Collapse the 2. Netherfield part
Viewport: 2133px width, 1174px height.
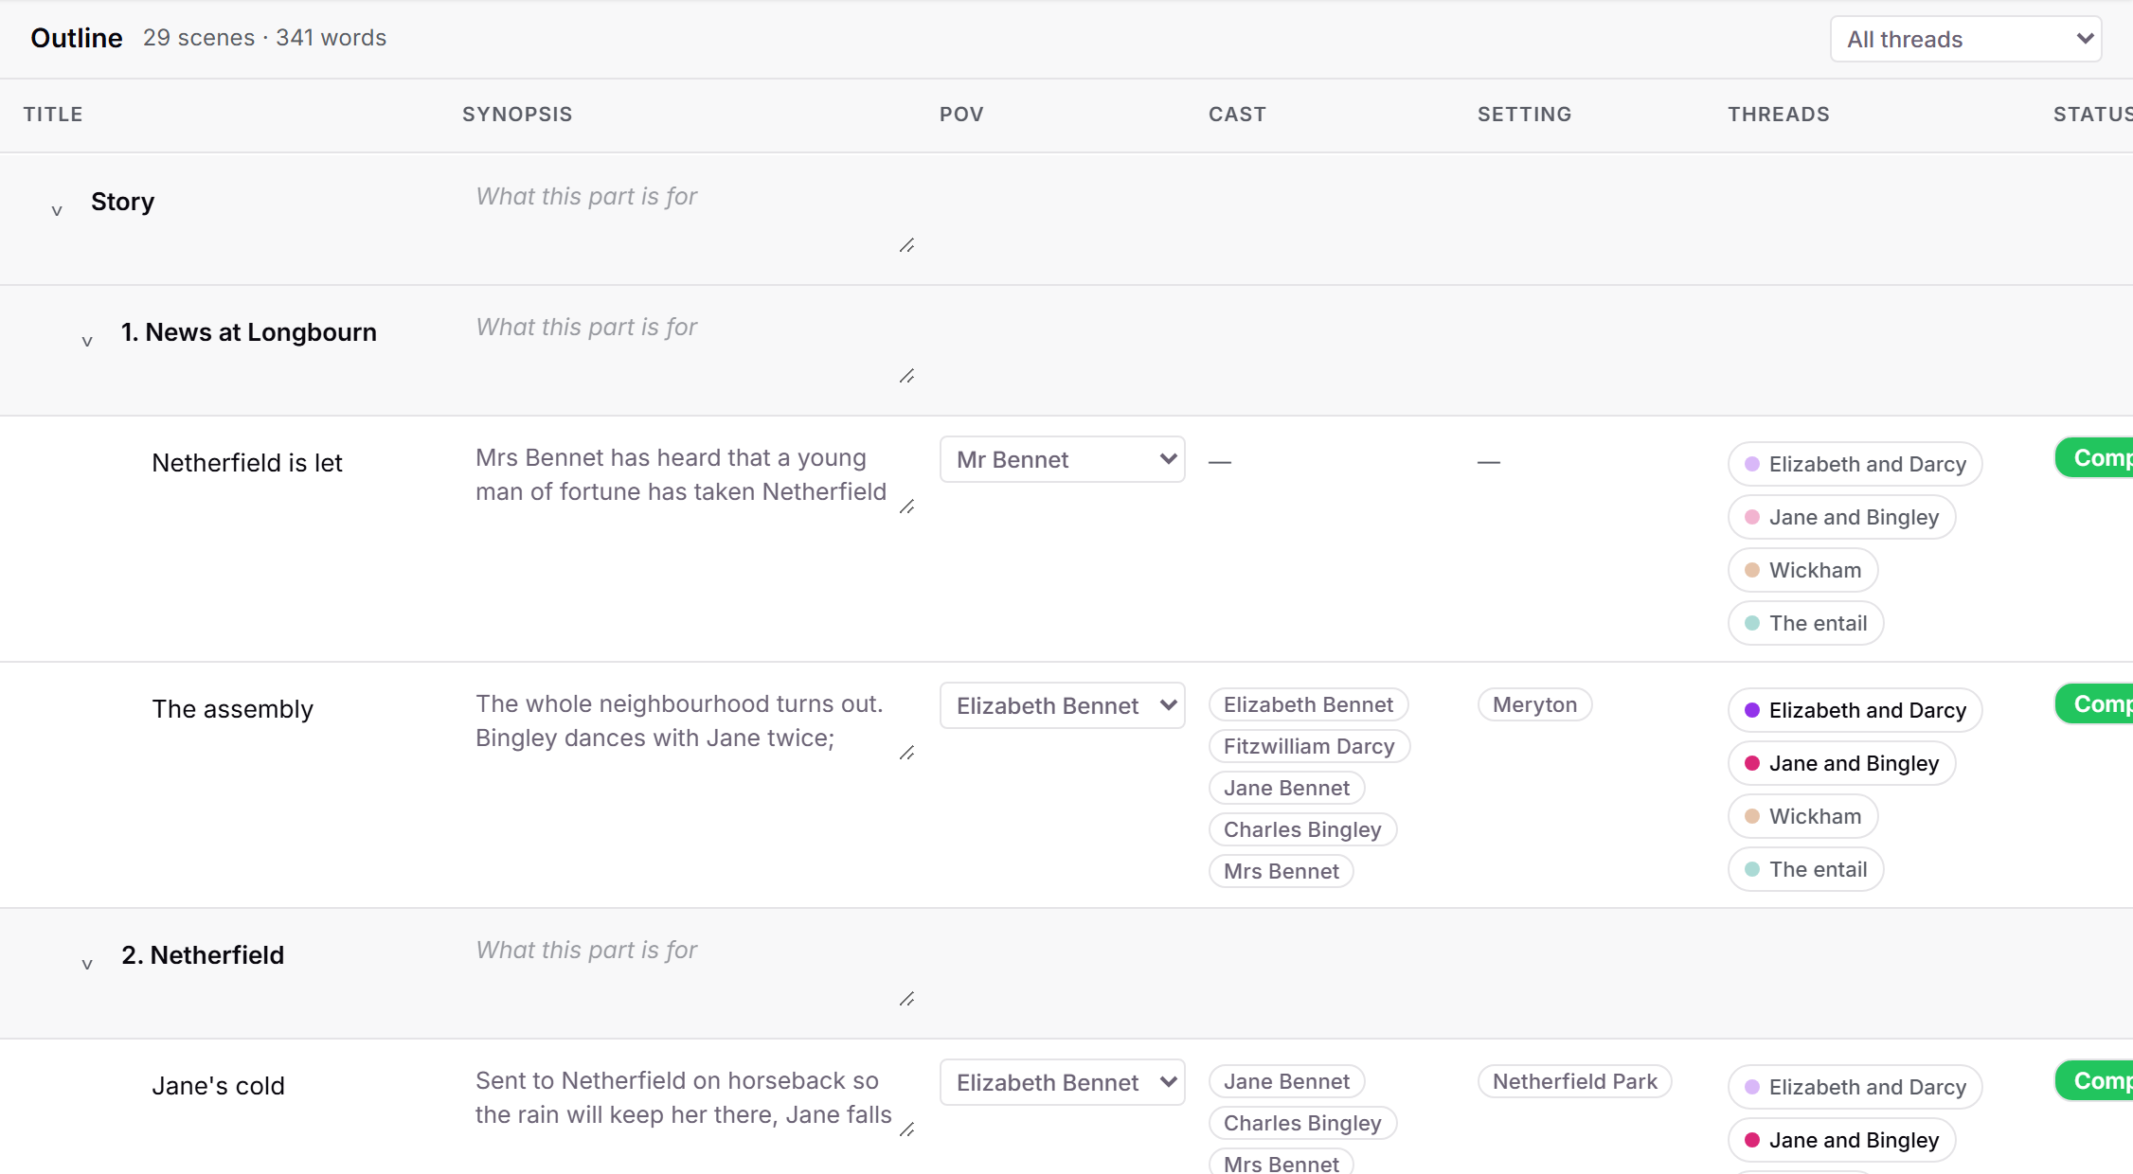(x=87, y=964)
